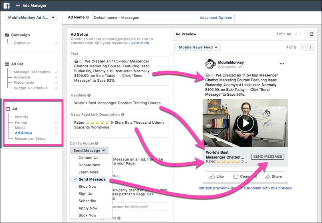The width and height of the screenshot is (322, 223).
Task: Click the Advanced Options link
Action: [x=216, y=18]
